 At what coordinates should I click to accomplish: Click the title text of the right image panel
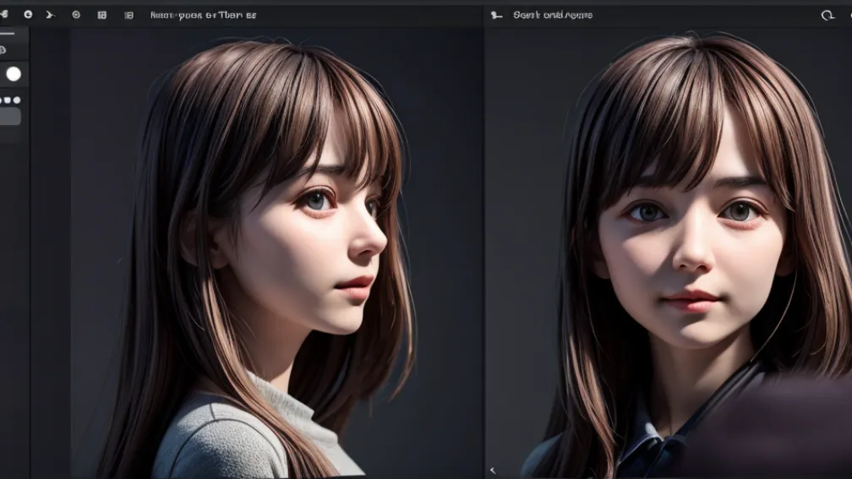[x=553, y=15]
